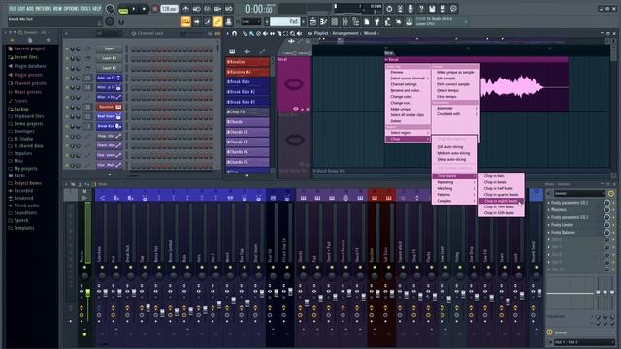Mute the top Layer channel LED
Viewport: 621px width, 349px height.
tap(67, 48)
